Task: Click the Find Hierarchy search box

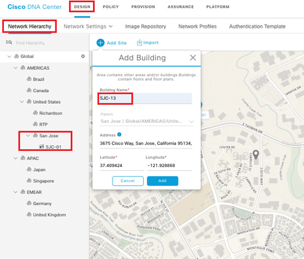Action: pos(30,43)
